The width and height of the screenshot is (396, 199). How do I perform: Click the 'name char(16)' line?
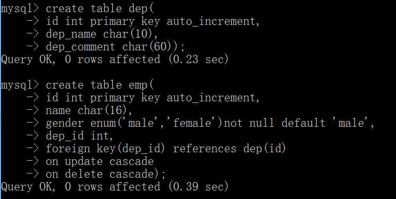pos(89,110)
